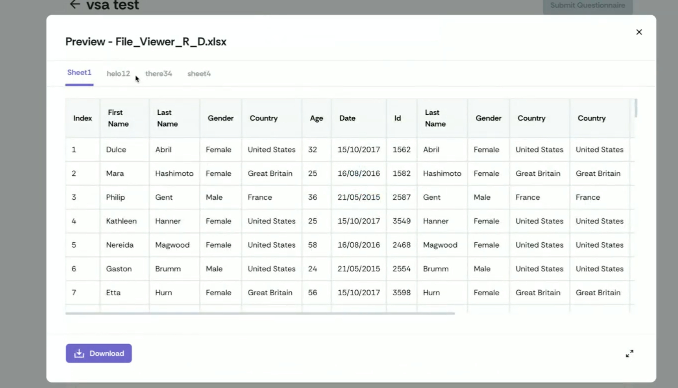Click the Date cell in Mara's row
This screenshot has height=388, width=678.
(x=359, y=173)
